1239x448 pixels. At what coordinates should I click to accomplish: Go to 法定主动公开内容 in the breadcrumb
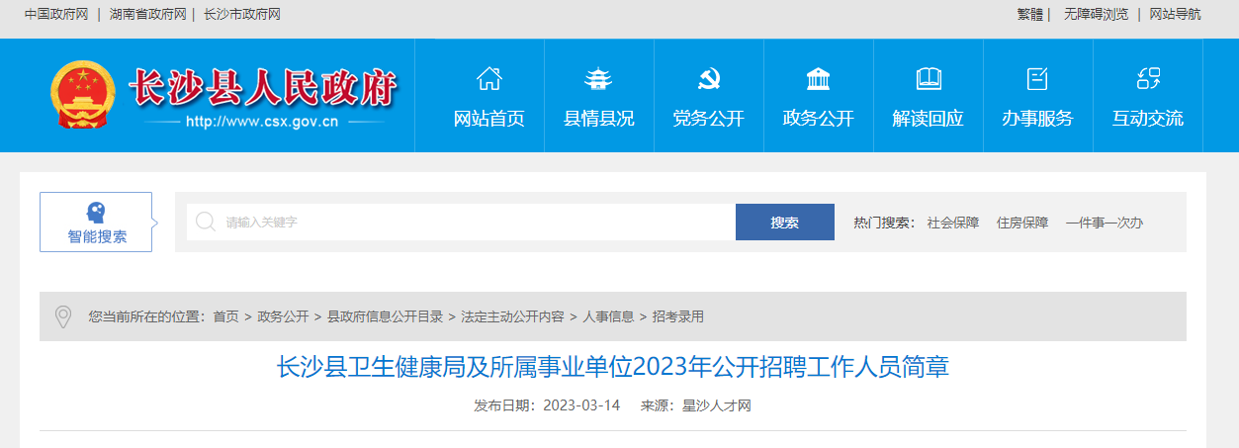point(512,316)
